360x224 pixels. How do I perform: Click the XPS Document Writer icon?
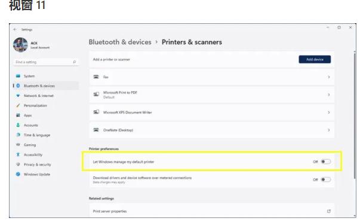96,112
